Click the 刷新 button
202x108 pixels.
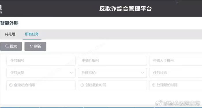(35, 46)
